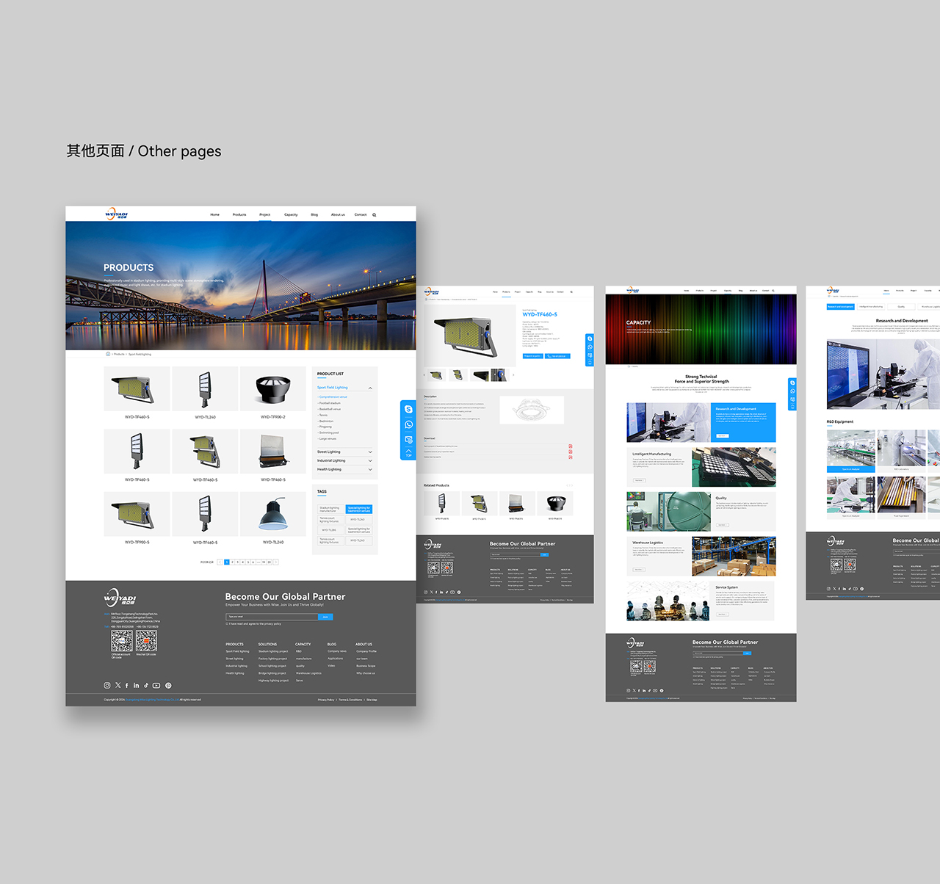Image resolution: width=940 pixels, height=884 pixels.
Task: Select the highlighted blue badminton venues tag
Action: [x=359, y=509]
